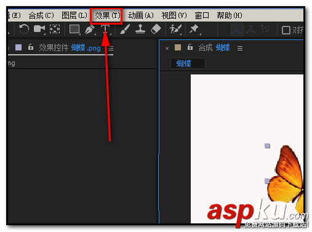The height and width of the screenshot is (232, 312).
Task: Click the 合成 蝴蝶 panel tab
Action: coord(214,47)
